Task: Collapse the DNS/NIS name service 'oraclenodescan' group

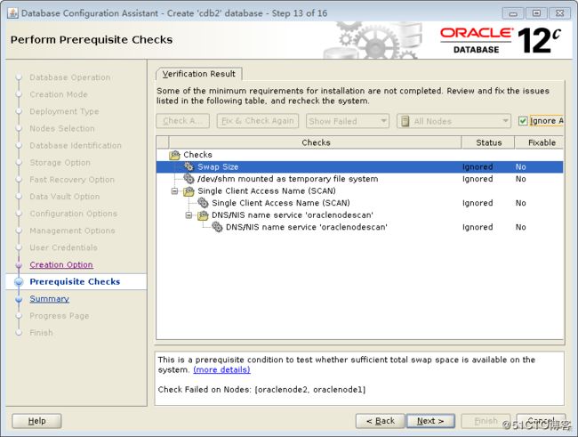Action: pyautogui.click(x=189, y=215)
